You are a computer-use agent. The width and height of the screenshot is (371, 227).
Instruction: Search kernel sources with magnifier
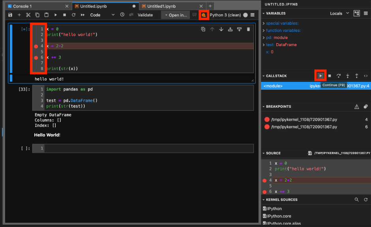point(356,199)
